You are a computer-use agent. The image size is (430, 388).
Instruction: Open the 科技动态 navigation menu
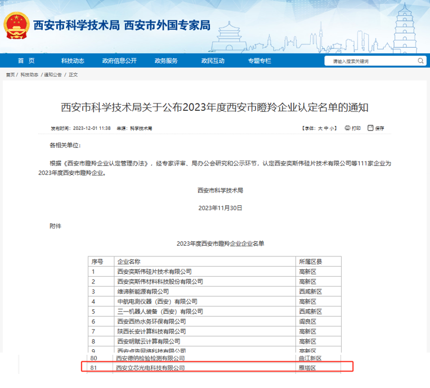(x=73, y=61)
